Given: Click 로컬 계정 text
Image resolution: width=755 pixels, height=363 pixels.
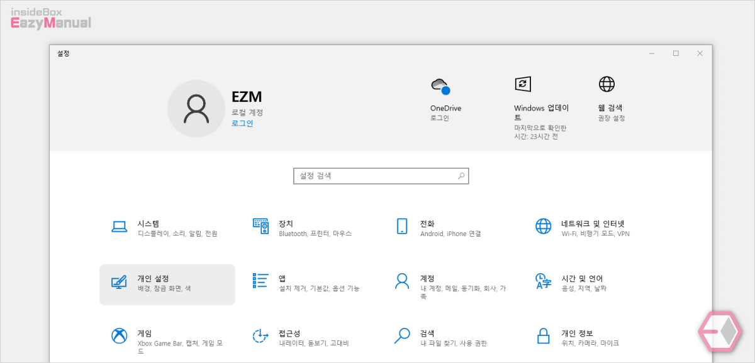Looking at the screenshot, I should [247, 112].
